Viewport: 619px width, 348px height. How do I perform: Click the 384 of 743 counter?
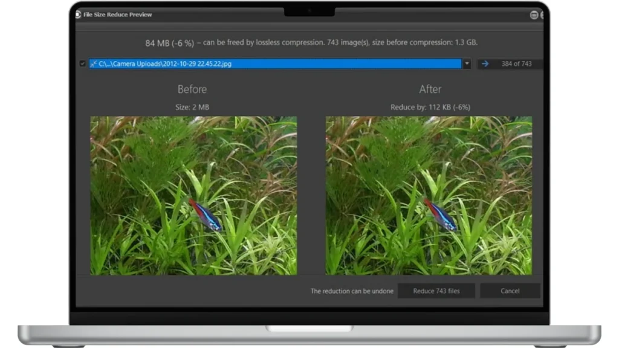click(516, 64)
